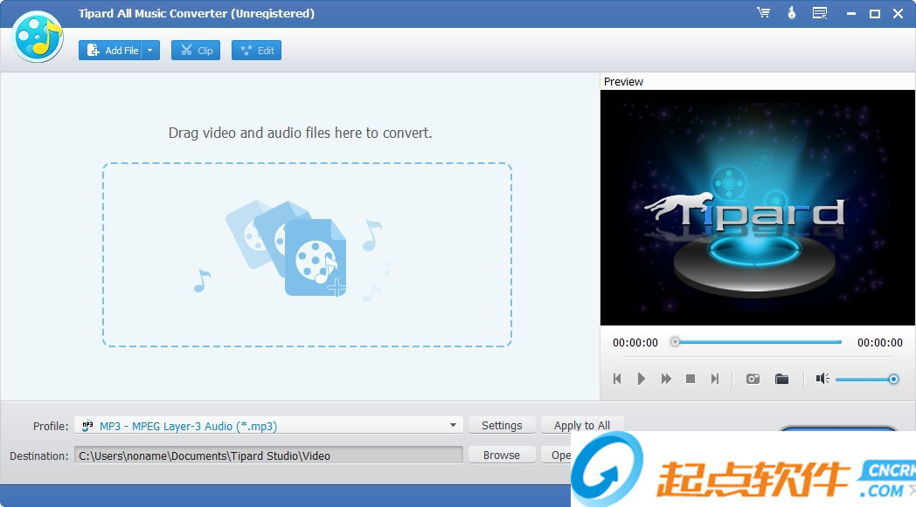Click the Preview panel label
Screen dimensions: 916x507
pyautogui.click(x=623, y=82)
